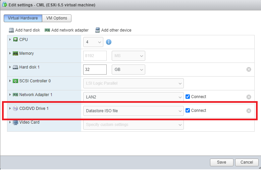Expand the Memory settings row

tap(10, 53)
